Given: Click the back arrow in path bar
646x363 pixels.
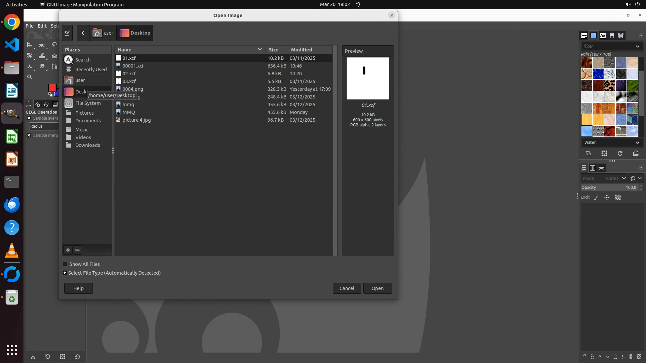Looking at the screenshot, I should coord(83,33).
